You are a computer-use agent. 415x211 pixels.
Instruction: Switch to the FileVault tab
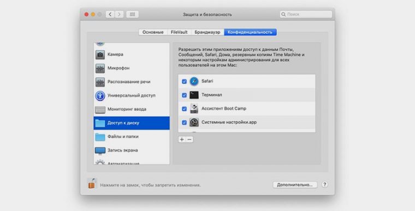tap(179, 32)
